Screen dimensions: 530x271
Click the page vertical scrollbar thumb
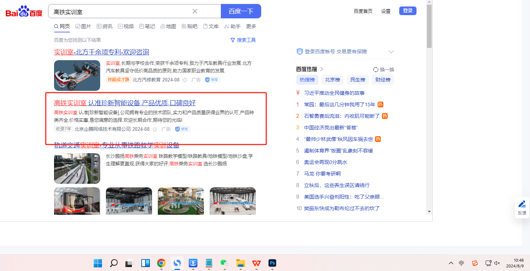click(x=429, y=27)
